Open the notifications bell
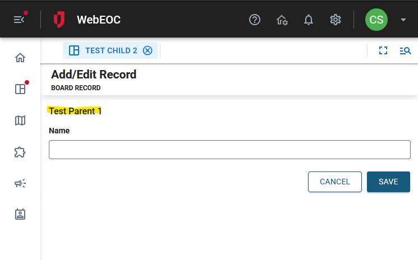 click(309, 20)
